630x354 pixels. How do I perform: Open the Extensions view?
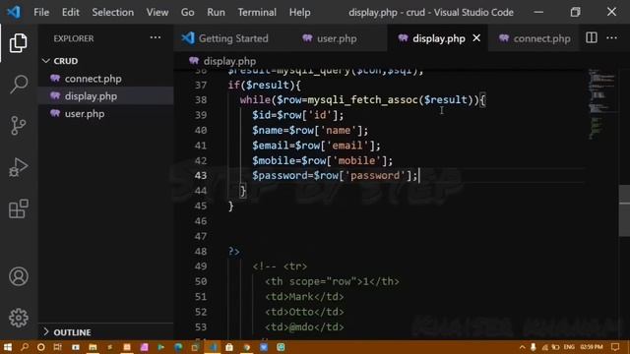(x=18, y=208)
